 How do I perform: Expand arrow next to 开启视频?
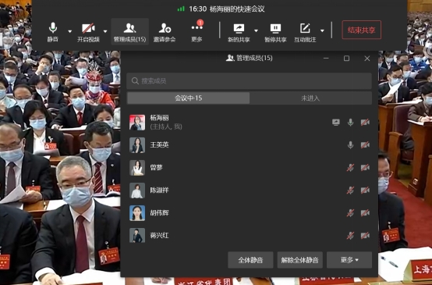pyautogui.click(x=105, y=31)
